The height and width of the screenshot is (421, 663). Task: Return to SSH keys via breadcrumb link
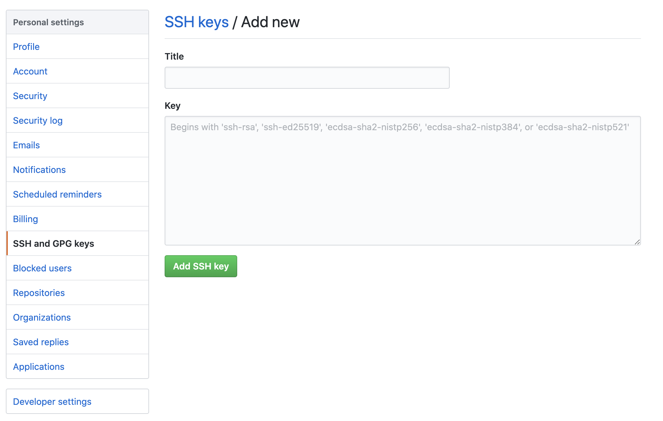(196, 22)
